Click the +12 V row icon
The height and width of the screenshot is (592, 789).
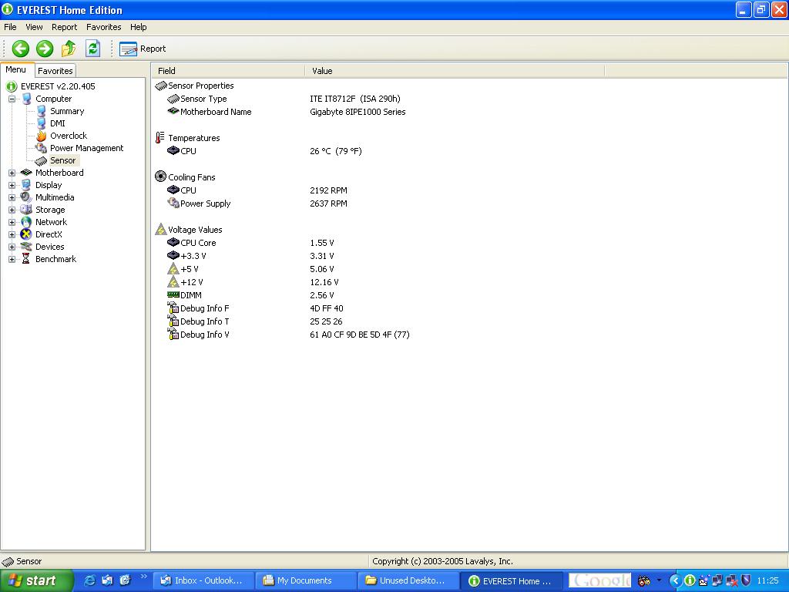173,282
